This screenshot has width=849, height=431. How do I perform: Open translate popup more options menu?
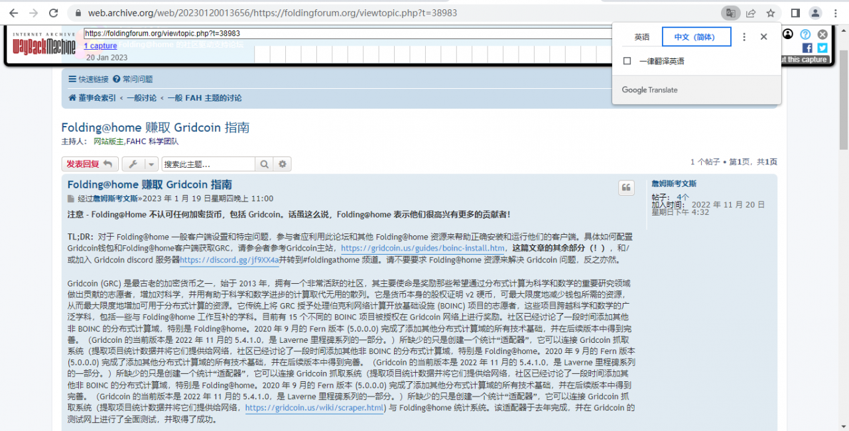point(744,37)
